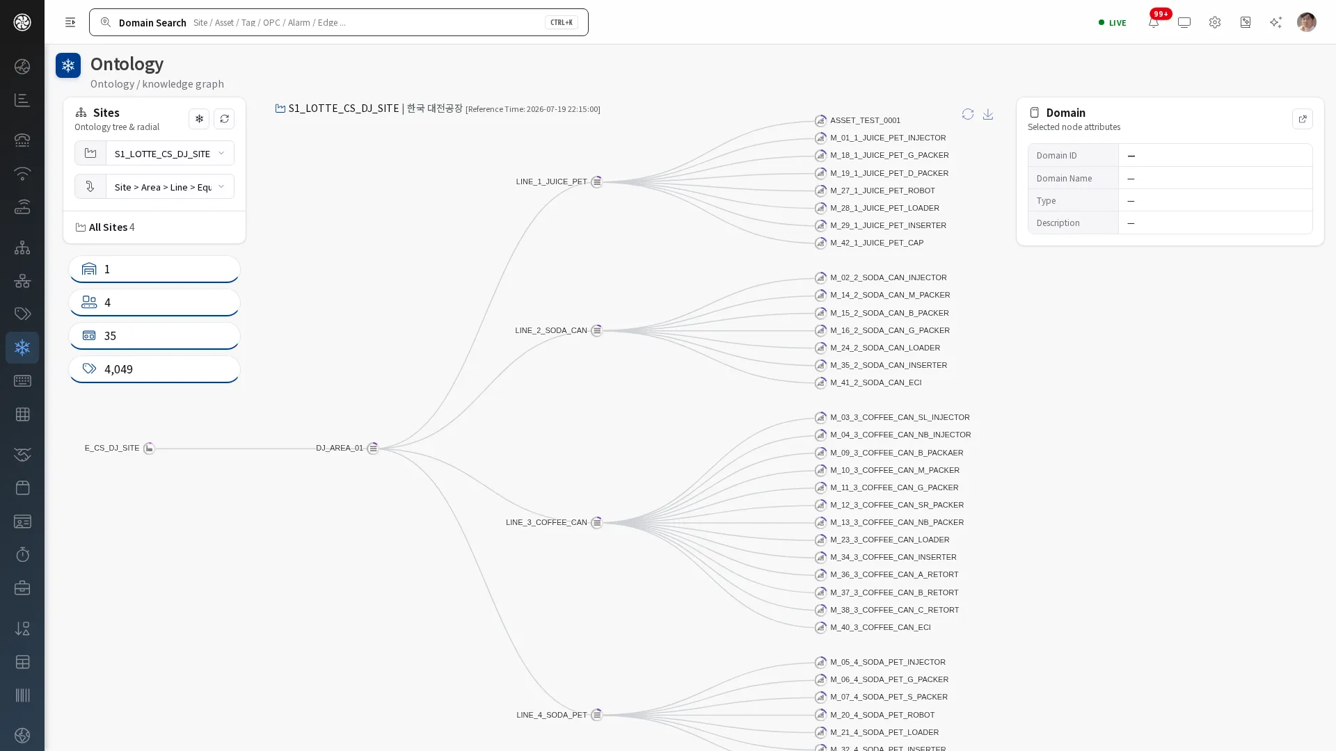This screenshot has height=751, width=1336.
Task: Open the briefcase sidebar icon
Action: tap(22, 588)
